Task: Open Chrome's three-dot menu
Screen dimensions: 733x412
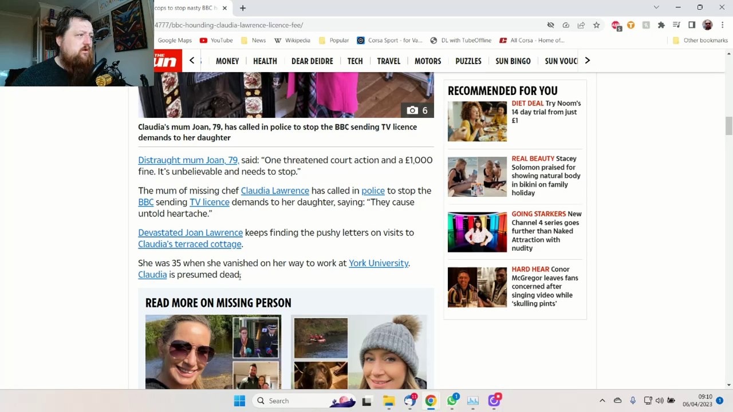Action: 723,25
